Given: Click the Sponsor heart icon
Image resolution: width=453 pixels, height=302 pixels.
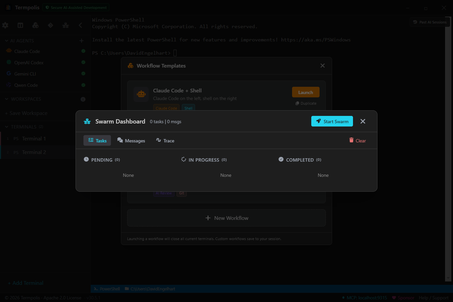Looking at the screenshot, I should pos(394,298).
